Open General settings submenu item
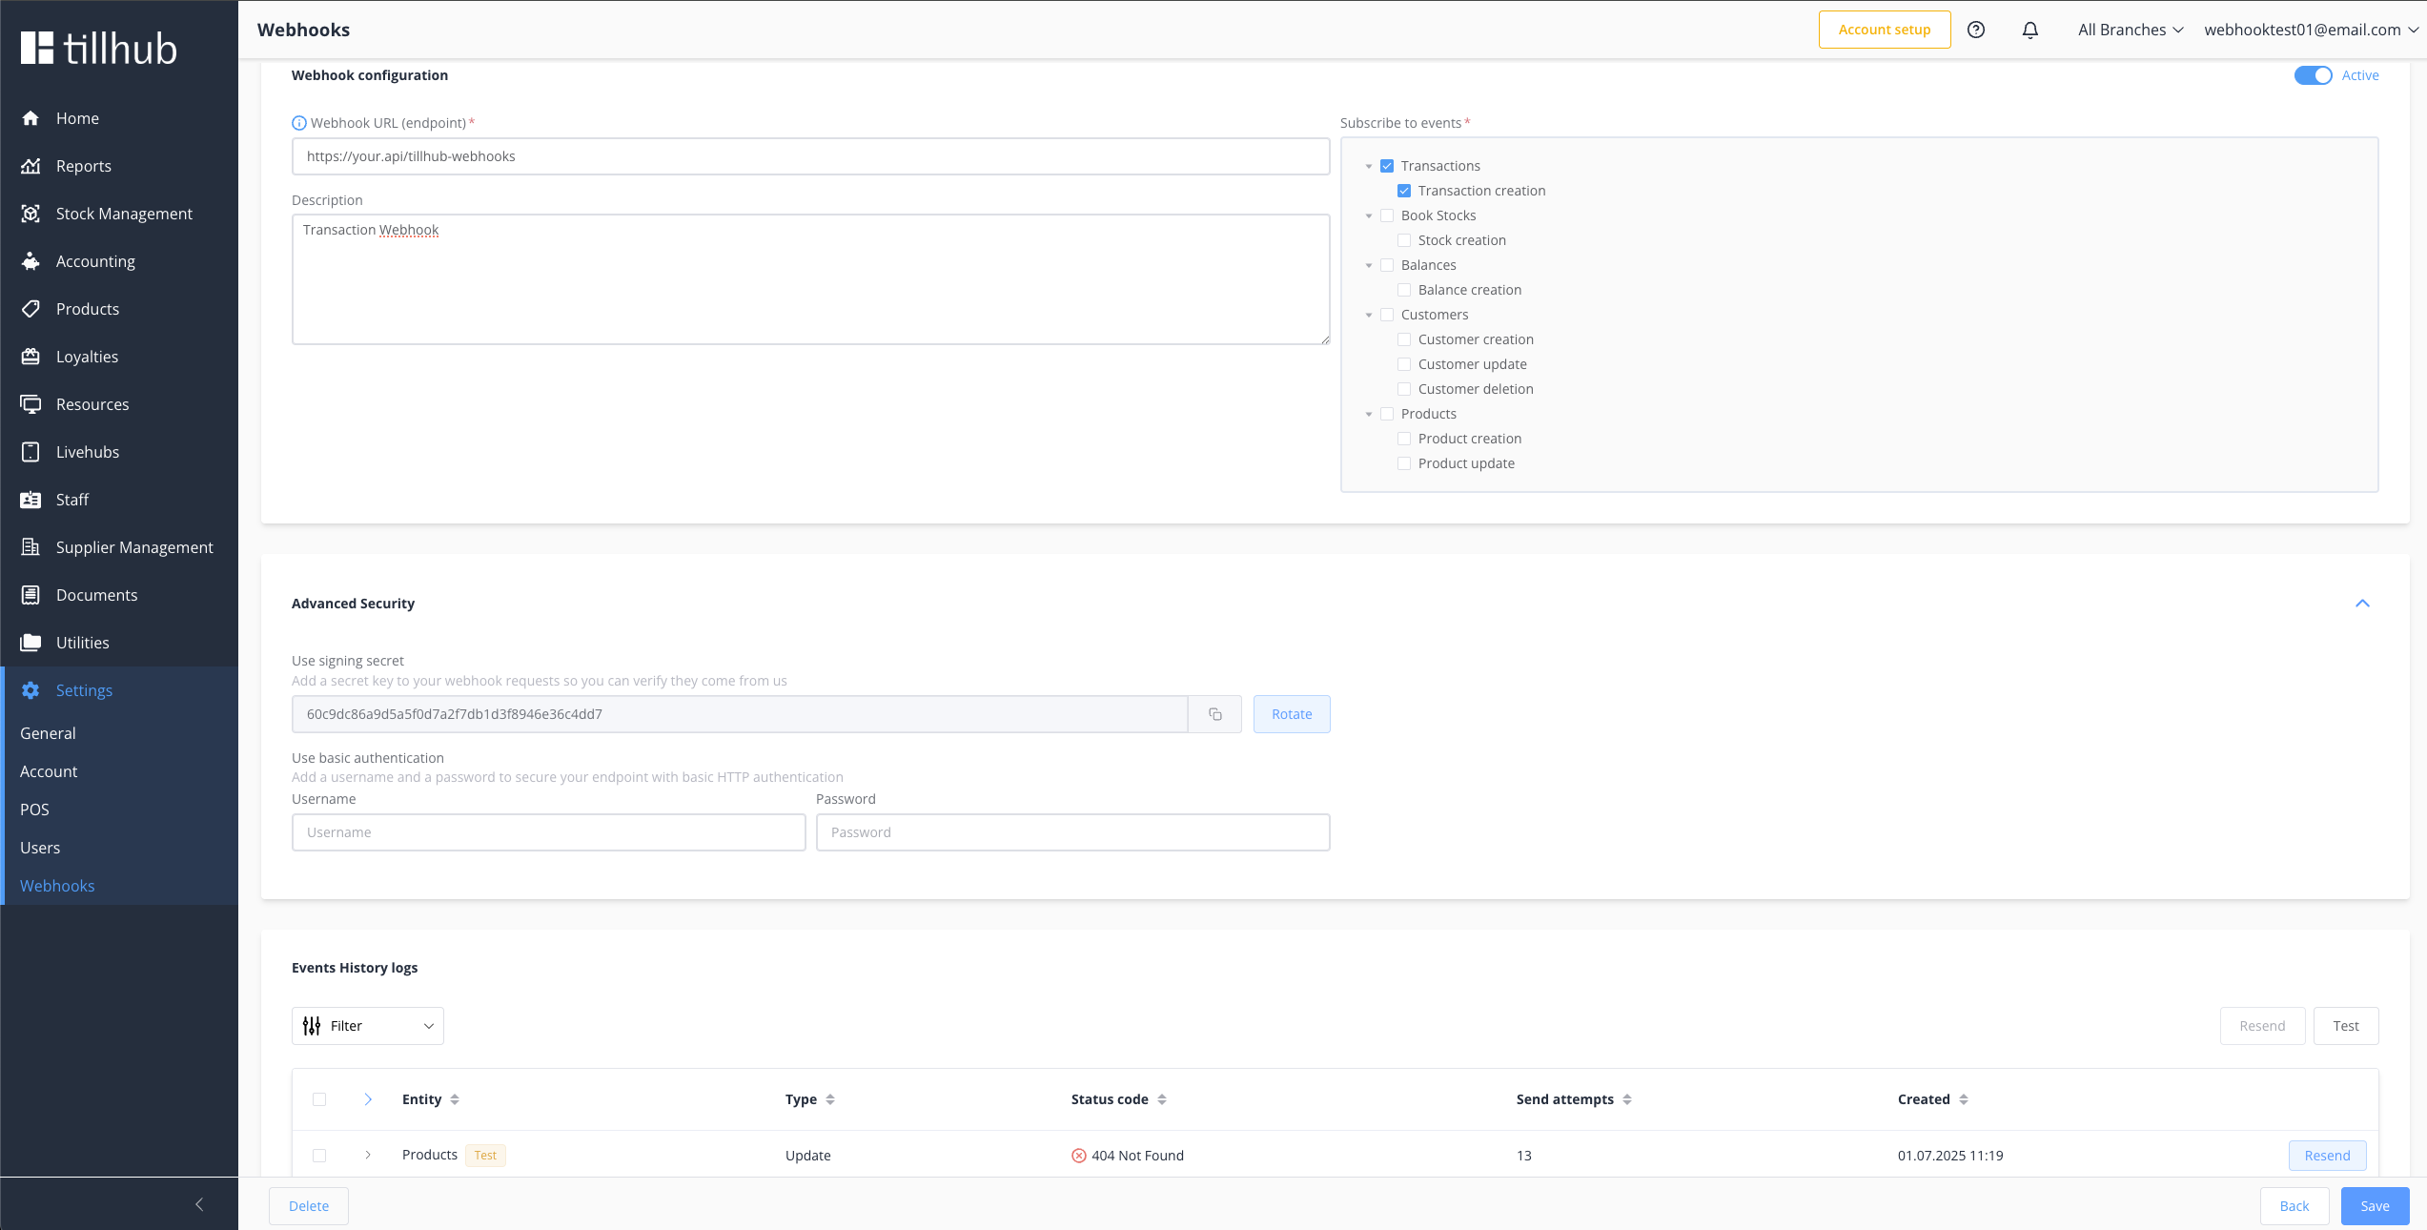Screen dimensions: 2427x1230 coord(48,733)
